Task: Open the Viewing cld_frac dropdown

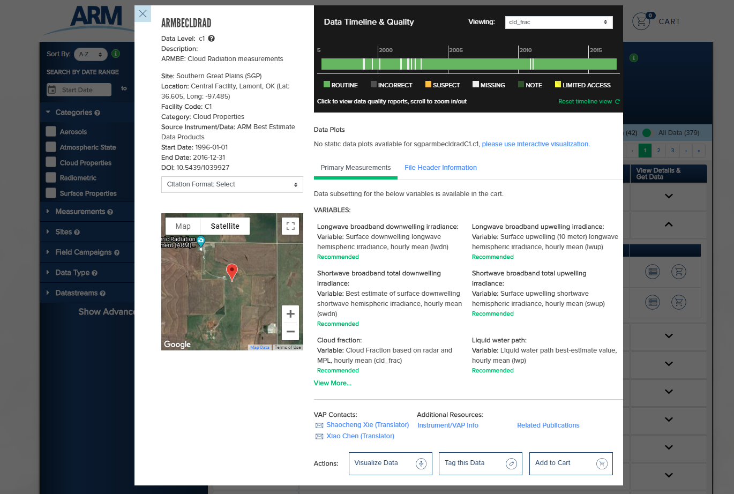Action: coord(559,22)
